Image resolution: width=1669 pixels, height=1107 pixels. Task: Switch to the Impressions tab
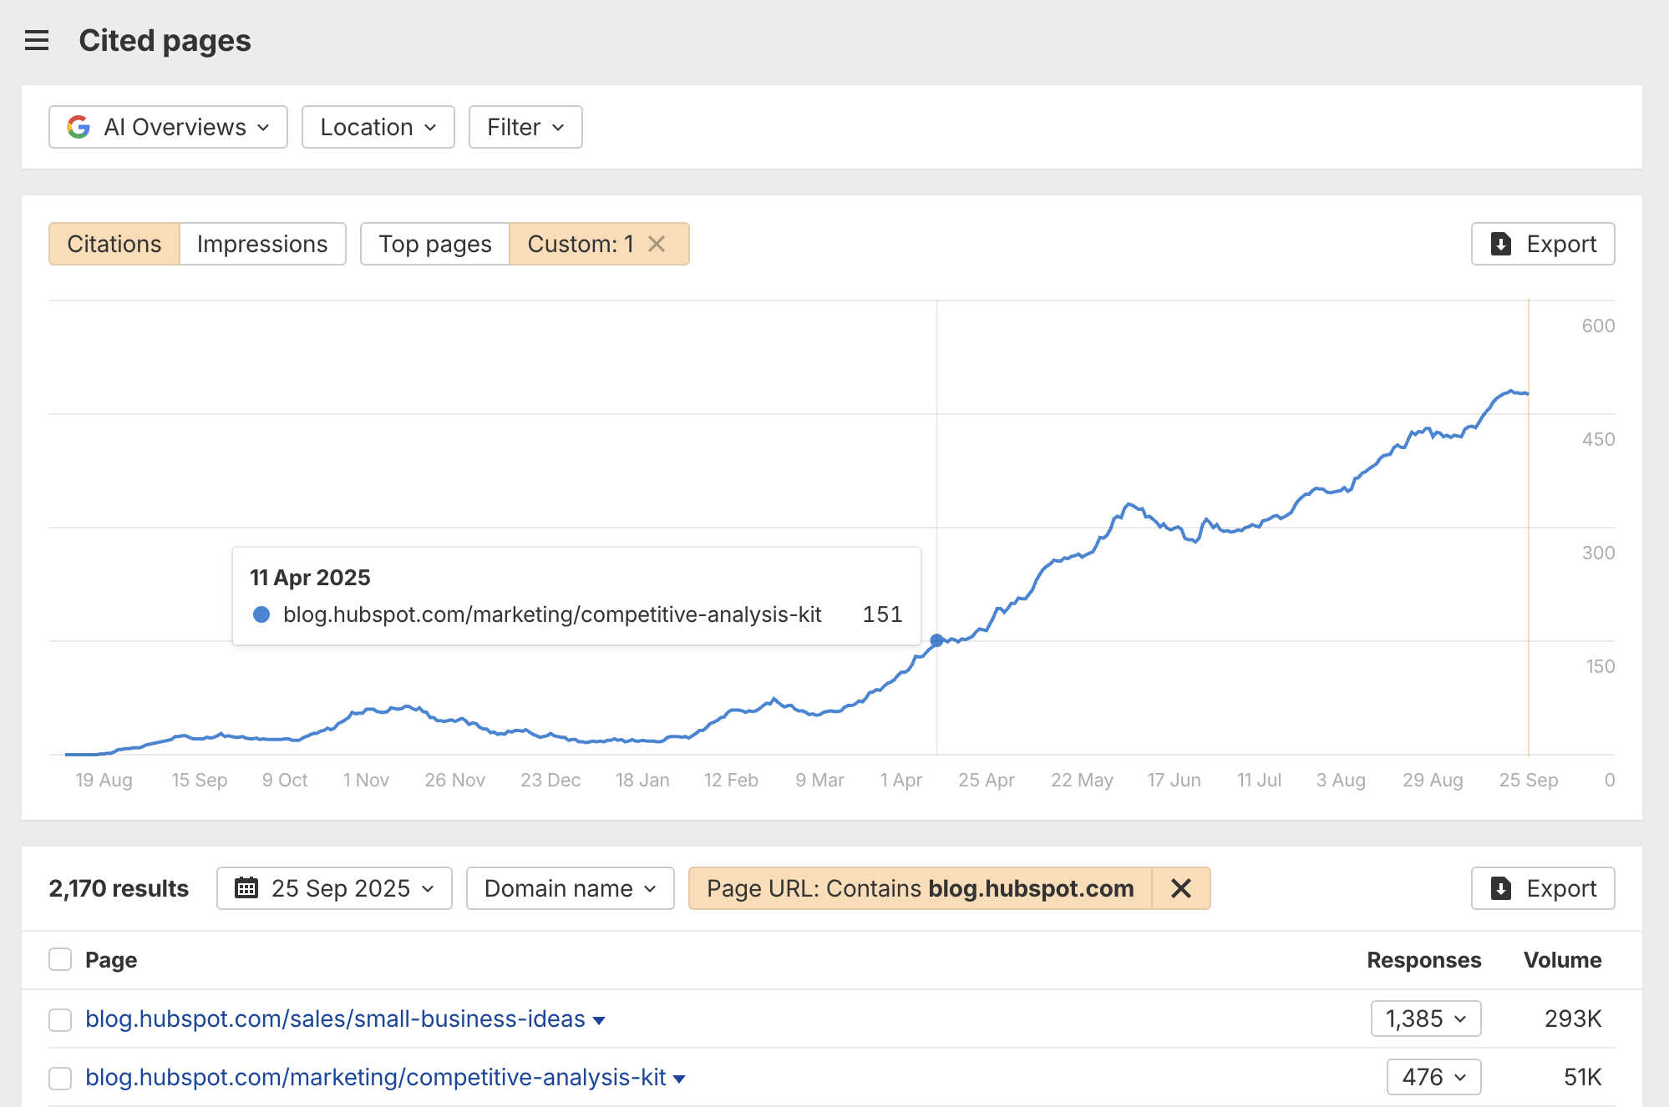[261, 244]
